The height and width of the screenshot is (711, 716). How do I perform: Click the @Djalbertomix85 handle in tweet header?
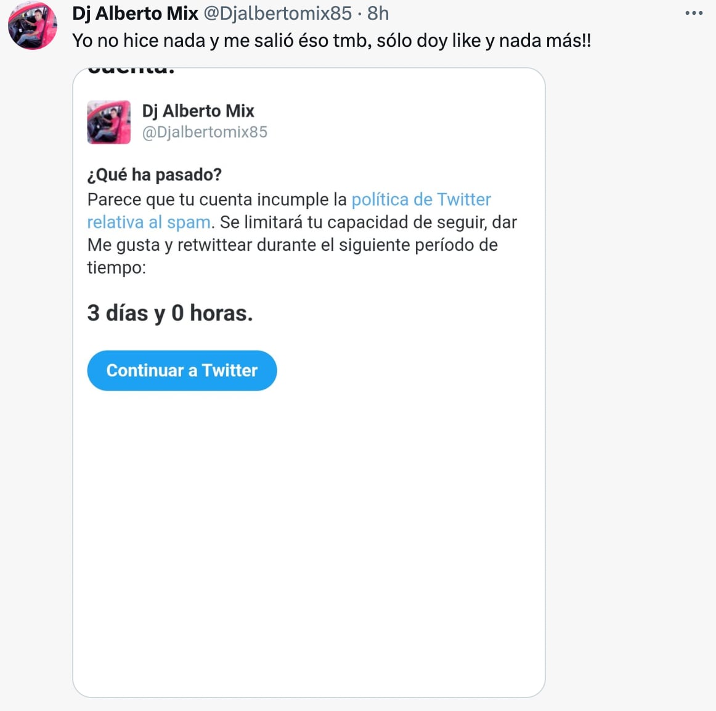pyautogui.click(x=277, y=13)
